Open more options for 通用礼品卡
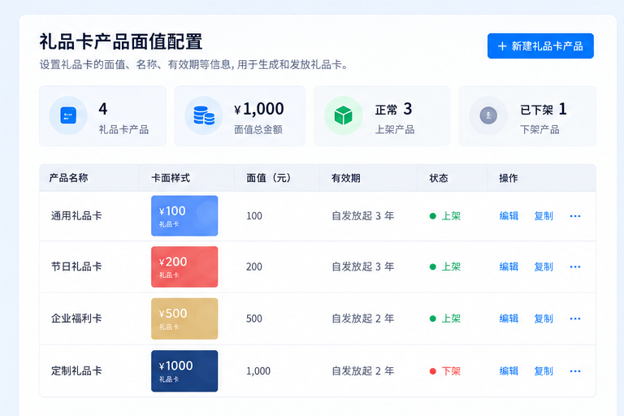 (575, 216)
